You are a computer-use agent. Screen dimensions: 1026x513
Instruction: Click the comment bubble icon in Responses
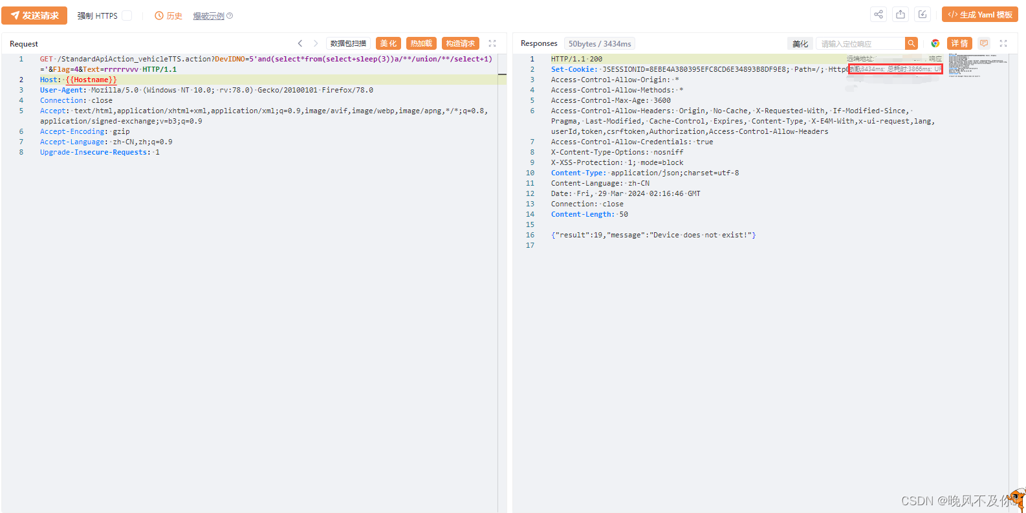click(984, 43)
